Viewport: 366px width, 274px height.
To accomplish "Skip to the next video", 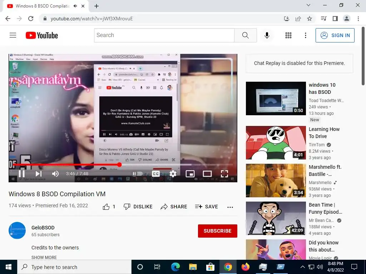I will click(39, 174).
